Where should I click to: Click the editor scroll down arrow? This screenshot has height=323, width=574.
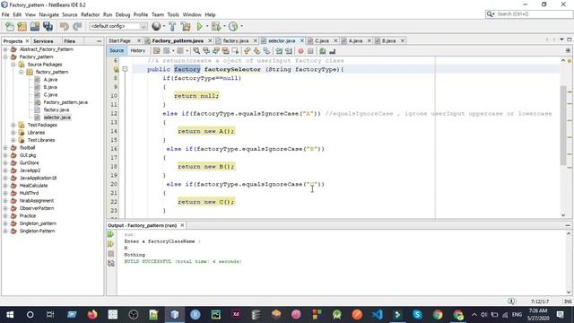click(x=563, y=215)
